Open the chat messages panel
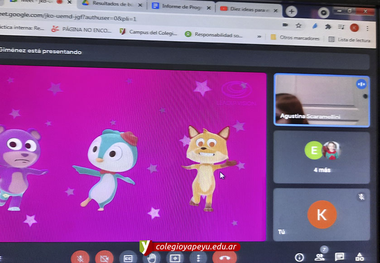The image size is (380, 263). coord(340,257)
